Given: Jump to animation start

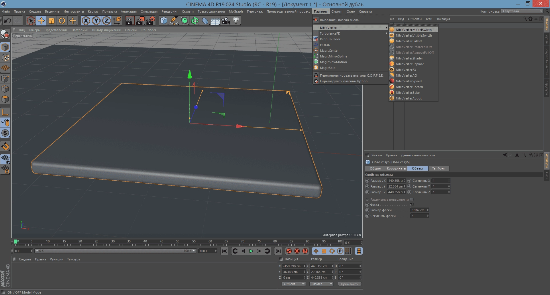Looking at the screenshot, I should [x=224, y=251].
